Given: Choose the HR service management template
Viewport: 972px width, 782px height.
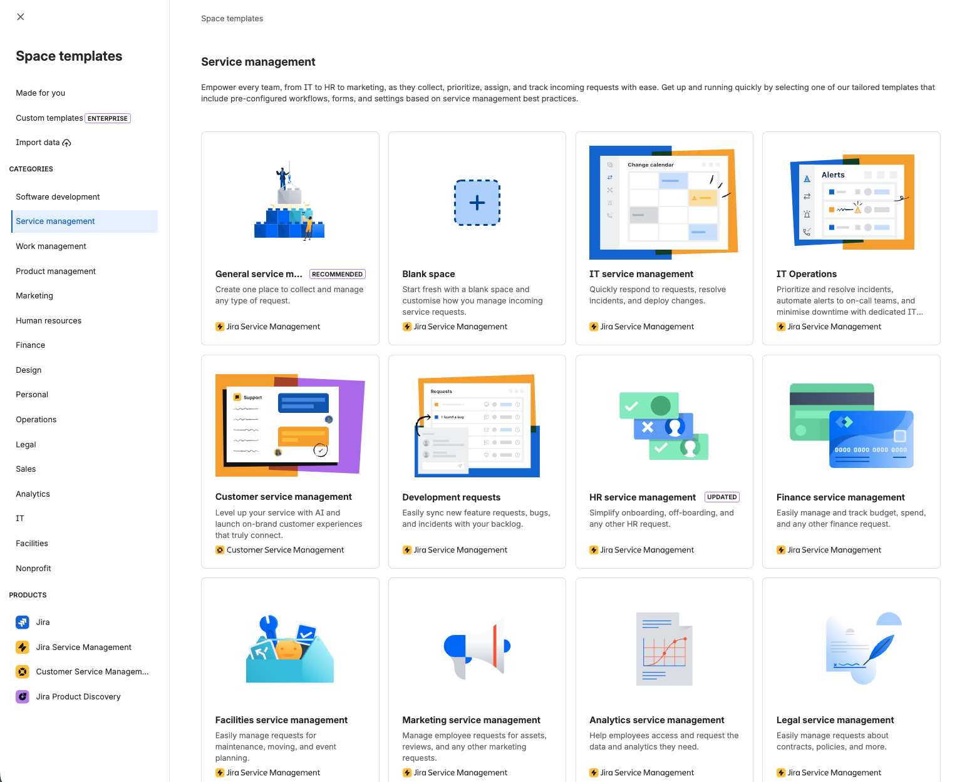Looking at the screenshot, I should click(x=664, y=462).
